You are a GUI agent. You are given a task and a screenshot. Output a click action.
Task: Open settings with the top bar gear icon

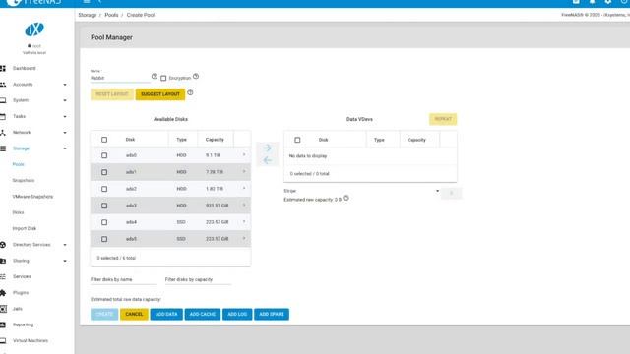coord(608,2)
